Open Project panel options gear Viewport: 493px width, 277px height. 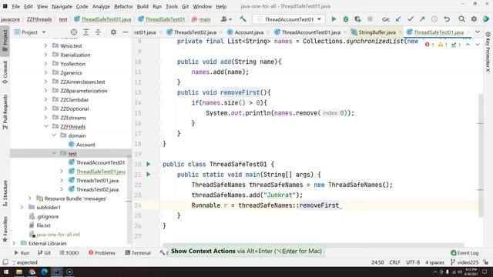click(x=113, y=32)
